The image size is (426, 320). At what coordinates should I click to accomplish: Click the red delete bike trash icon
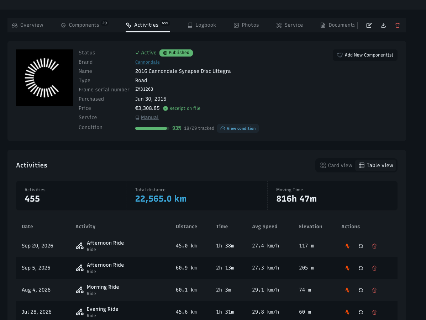click(x=397, y=25)
